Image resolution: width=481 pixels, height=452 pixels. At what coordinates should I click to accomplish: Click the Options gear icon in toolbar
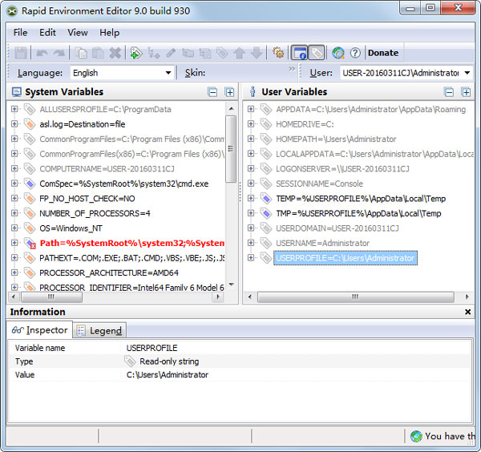pos(278,53)
